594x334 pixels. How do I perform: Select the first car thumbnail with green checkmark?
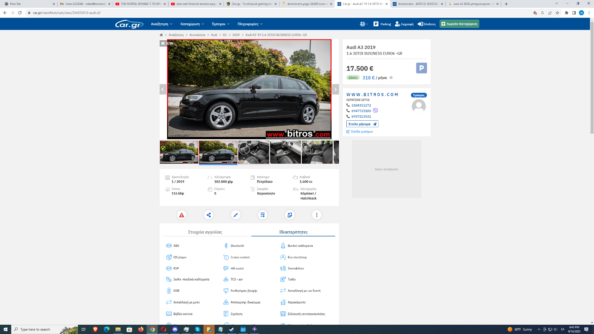[179, 152]
